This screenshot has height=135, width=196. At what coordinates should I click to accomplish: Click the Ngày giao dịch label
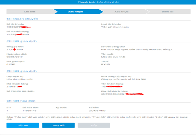pyautogui.click(x=17, y=54)
